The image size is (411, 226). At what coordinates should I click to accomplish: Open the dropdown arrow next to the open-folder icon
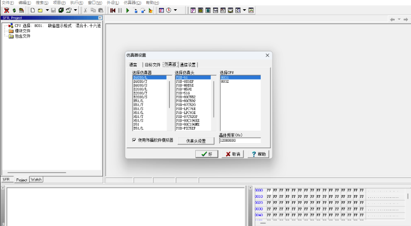point(47,10)
